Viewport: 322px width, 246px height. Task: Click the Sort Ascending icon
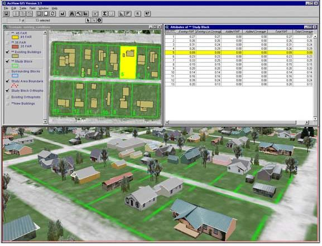pos(121,14)
